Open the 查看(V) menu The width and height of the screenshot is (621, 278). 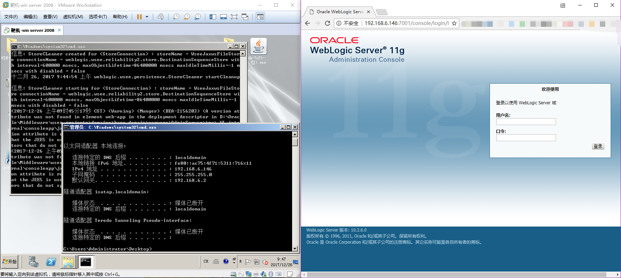coord(50,17)
